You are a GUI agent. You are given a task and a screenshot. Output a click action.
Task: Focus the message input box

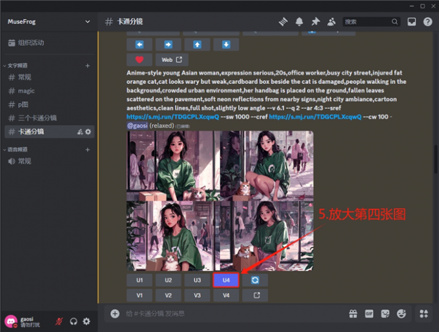tap(234, 313)
